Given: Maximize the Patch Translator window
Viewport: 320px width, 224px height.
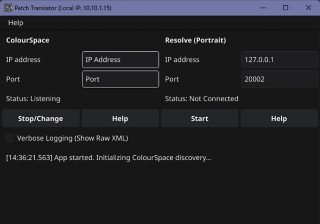Looking at the screenshot, I should click(x=285, y=7).
